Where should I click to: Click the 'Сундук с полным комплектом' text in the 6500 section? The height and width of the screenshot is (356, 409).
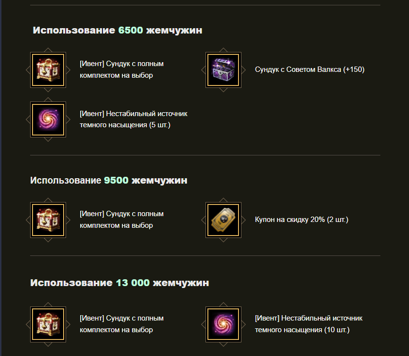pos(121,69)
